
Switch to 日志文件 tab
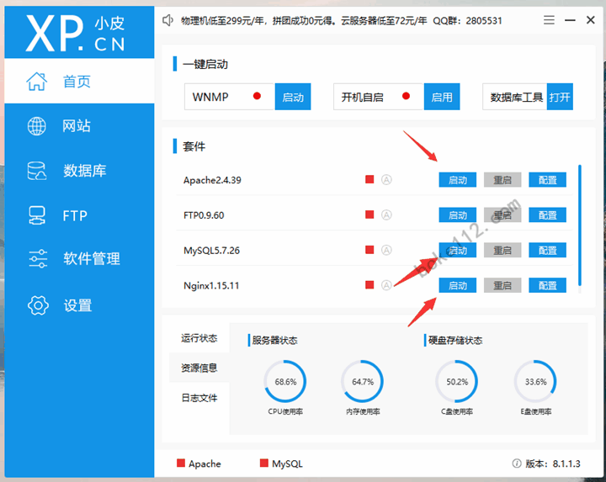click(x=199, y=397)
